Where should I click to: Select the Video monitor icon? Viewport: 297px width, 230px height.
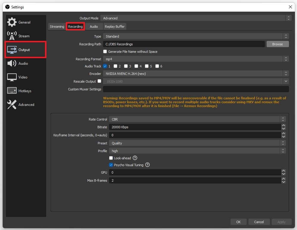pyautogui.click(x=12, y=77)
